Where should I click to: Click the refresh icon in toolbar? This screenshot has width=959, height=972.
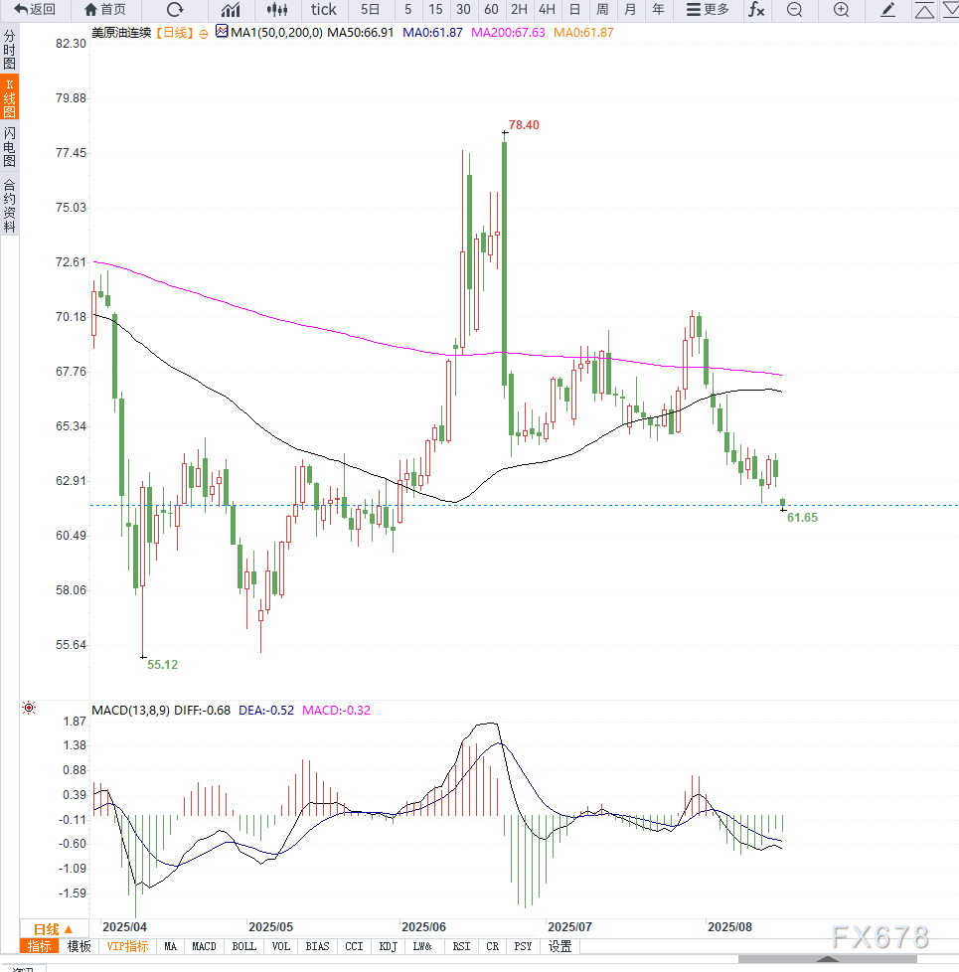[x=175, y=10]
